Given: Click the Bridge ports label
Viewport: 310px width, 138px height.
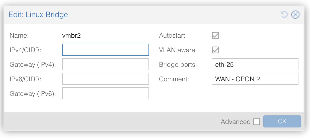Looking at the screenshot, I should coord(178,65).
